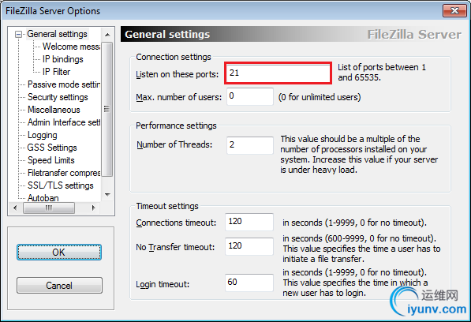The height and width of the screenshot is (322, 471).
Task: Cancel the server options dialog
Action: [x=59, y=286]
